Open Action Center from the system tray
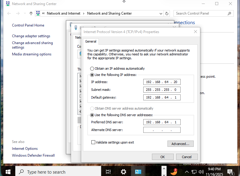 (x=230, y=172)
